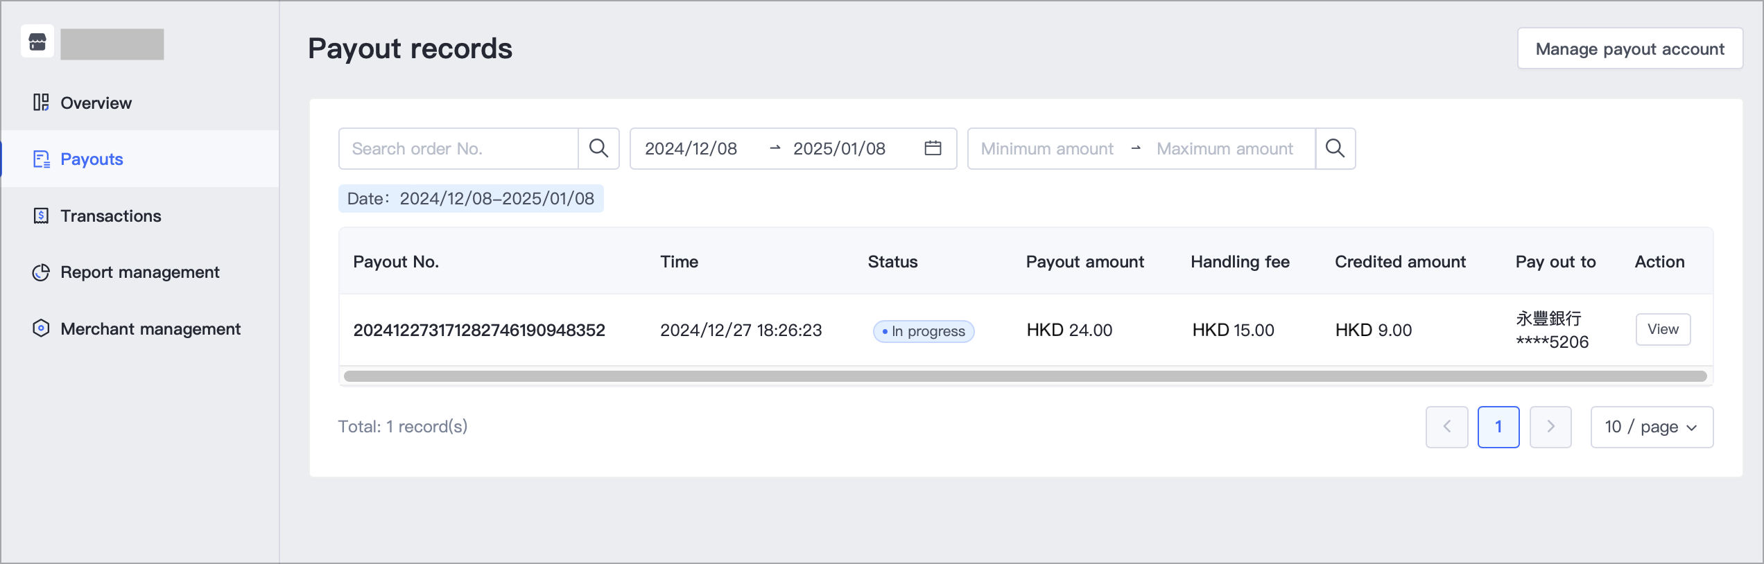Click the horizontal table scrollbar
1764x564 pixels.
pyautogui.click(x=1025, y=376)
